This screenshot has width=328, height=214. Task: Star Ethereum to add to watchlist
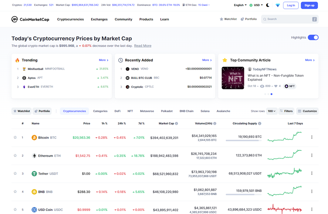pos(15,156)
